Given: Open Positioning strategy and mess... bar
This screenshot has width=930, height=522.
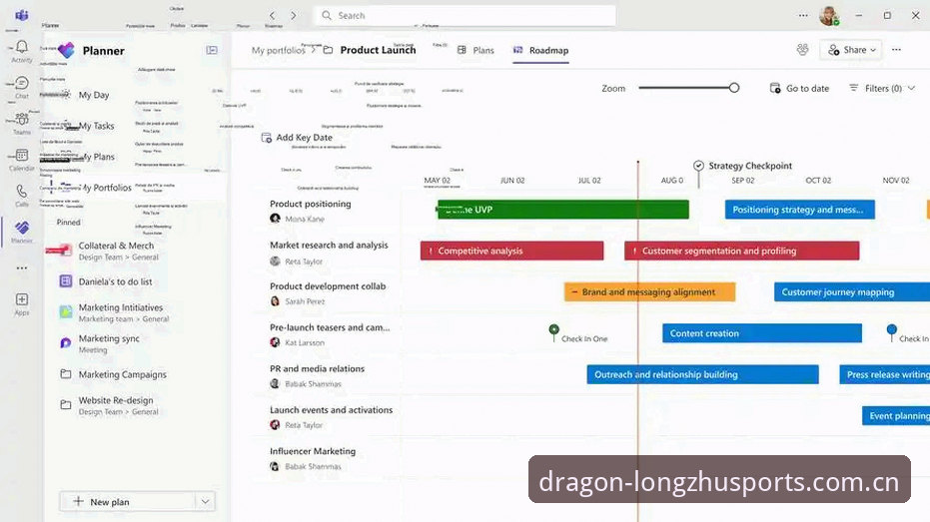Looking at the screenshot, I should [x=799, y=210].
